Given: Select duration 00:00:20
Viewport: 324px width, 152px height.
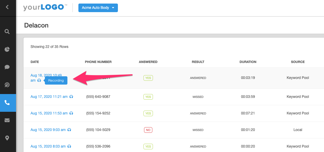Looking at the screenshot, I should [x=248, y=146].
